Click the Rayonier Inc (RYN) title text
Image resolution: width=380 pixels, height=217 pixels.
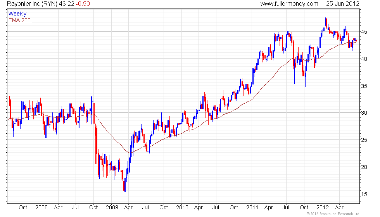tap(32, 4)
